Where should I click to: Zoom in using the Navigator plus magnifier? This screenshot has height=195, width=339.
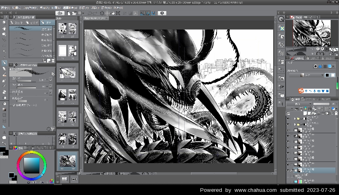(x=322, y=49)
